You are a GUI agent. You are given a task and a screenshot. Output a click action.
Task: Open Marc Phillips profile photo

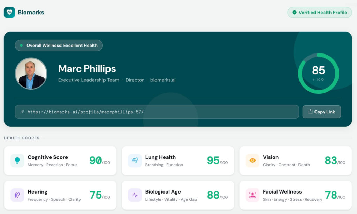31,74
